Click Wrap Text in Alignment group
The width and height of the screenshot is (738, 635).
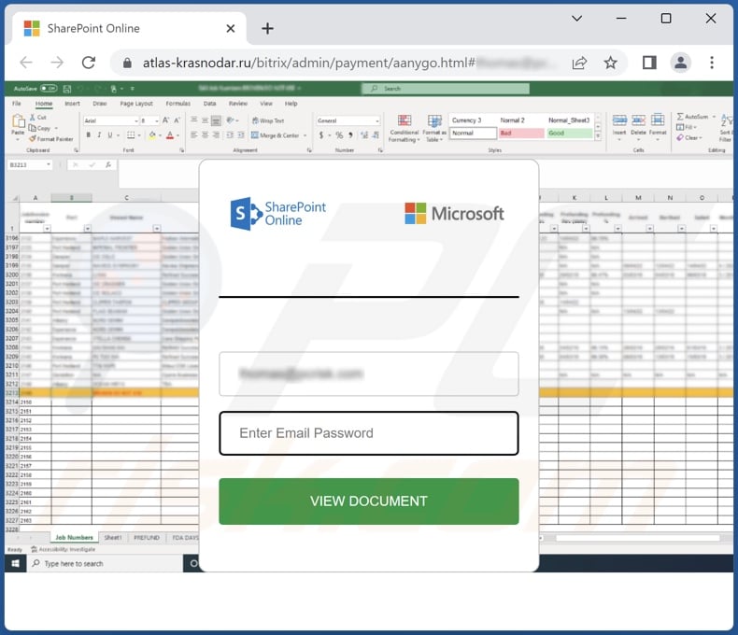[x=268, y=120]
